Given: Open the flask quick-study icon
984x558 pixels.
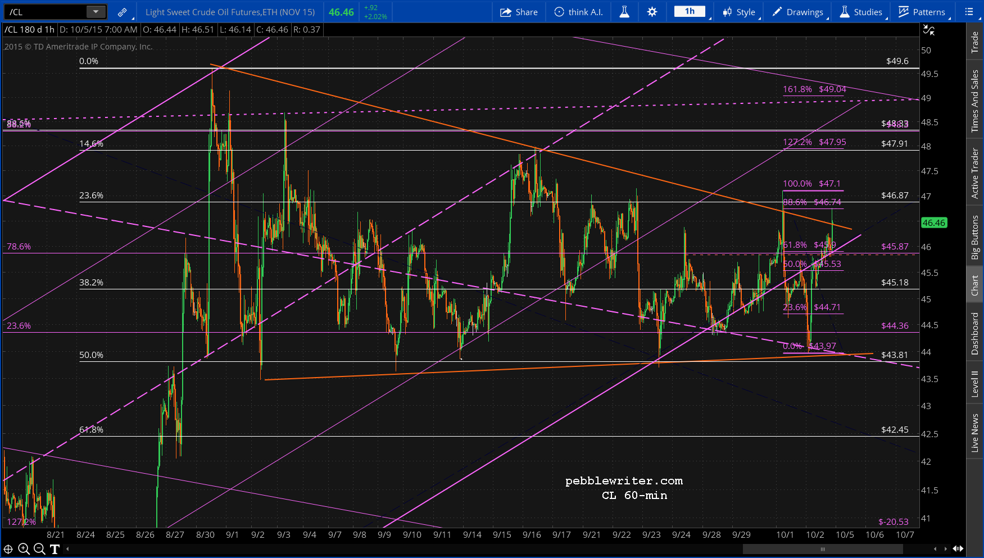Looking at the screenshot, I should [624, 12].
